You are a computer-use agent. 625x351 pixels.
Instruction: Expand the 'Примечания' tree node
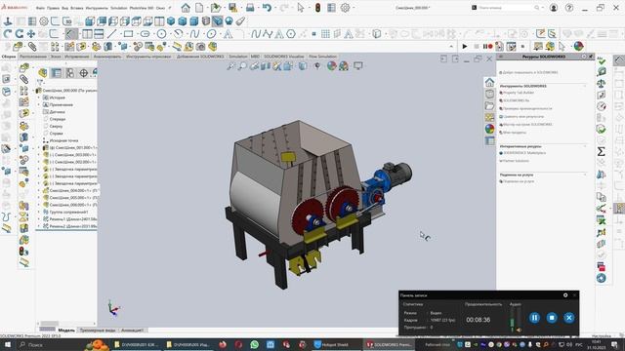pyautogui.click(x=39, y=104)
